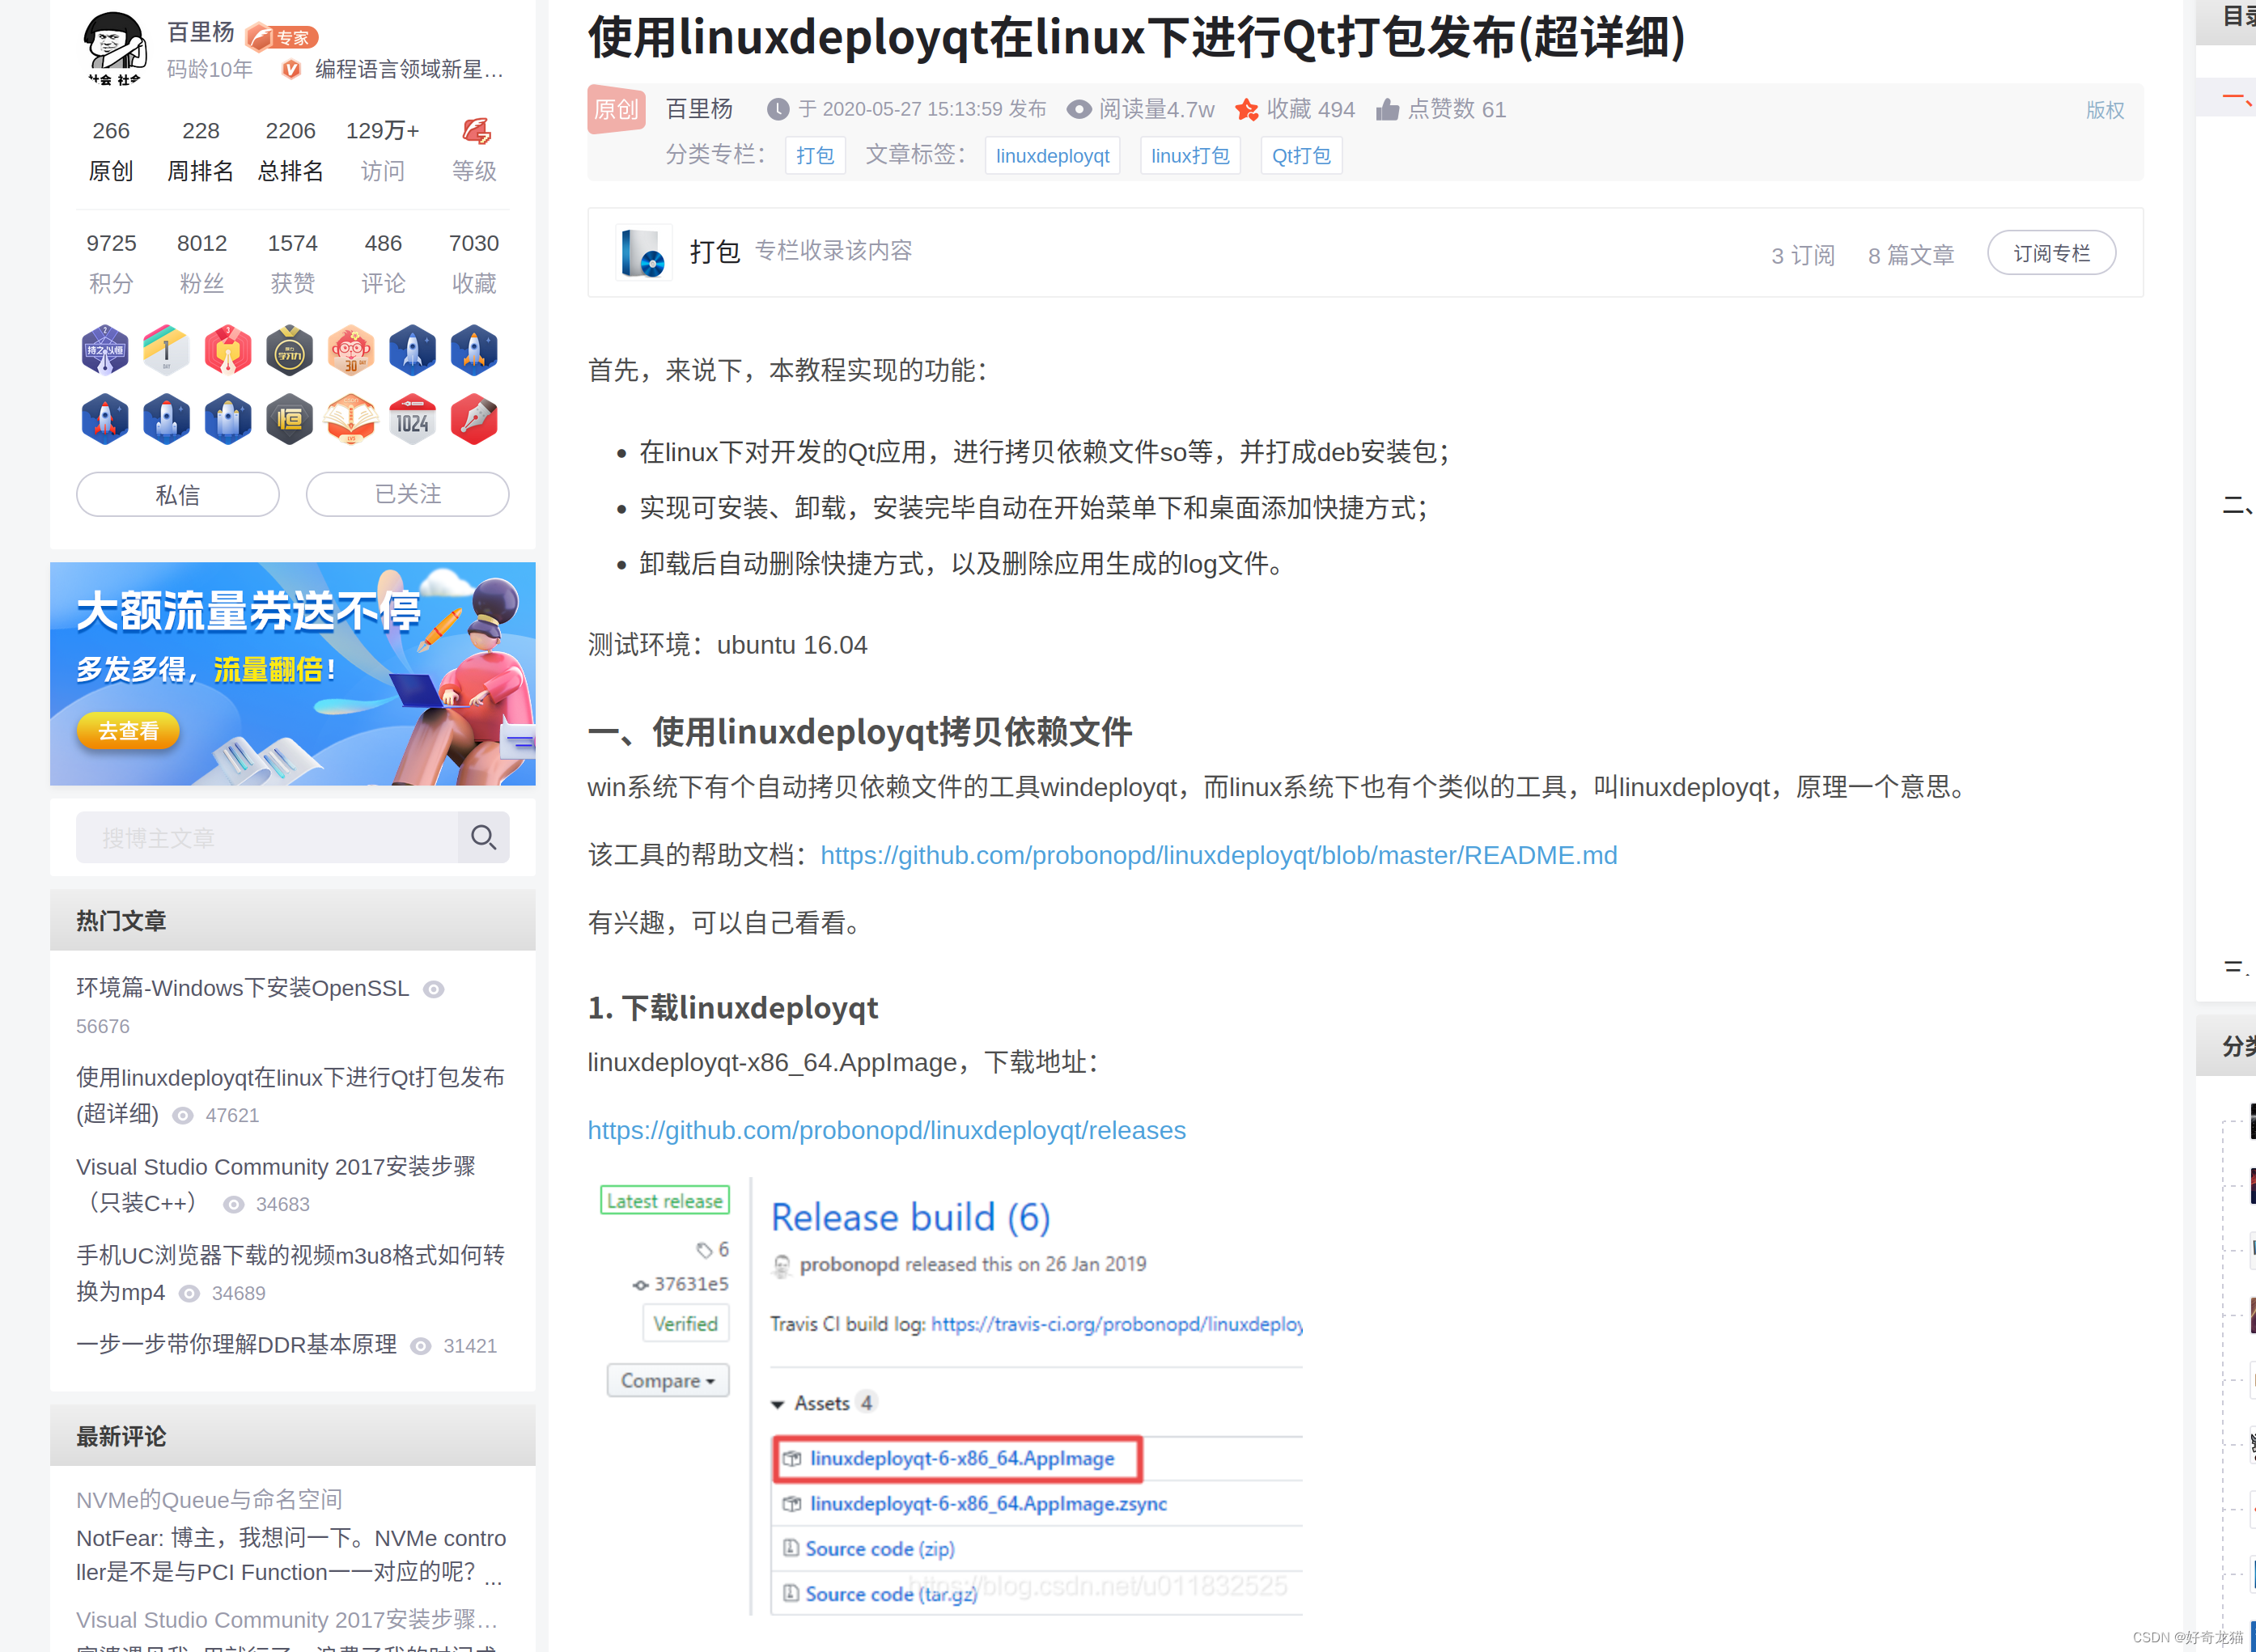Click the search magnifier icon
Screen dimensions: 2256x1652
(483, 837)
